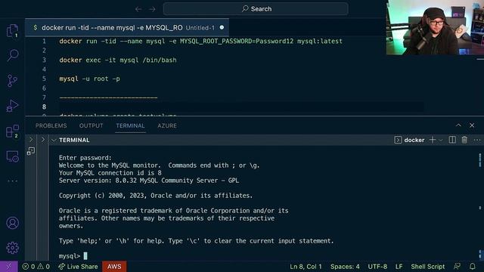Open the Source Control view
Image resolution: width=484 pixels, height=272 pixels.
click(x=12, y=81)
